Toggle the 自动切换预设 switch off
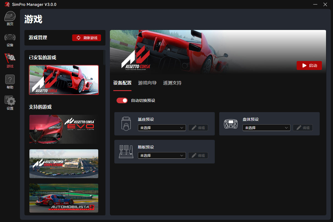333x222 pixels. tap(122, 100)
